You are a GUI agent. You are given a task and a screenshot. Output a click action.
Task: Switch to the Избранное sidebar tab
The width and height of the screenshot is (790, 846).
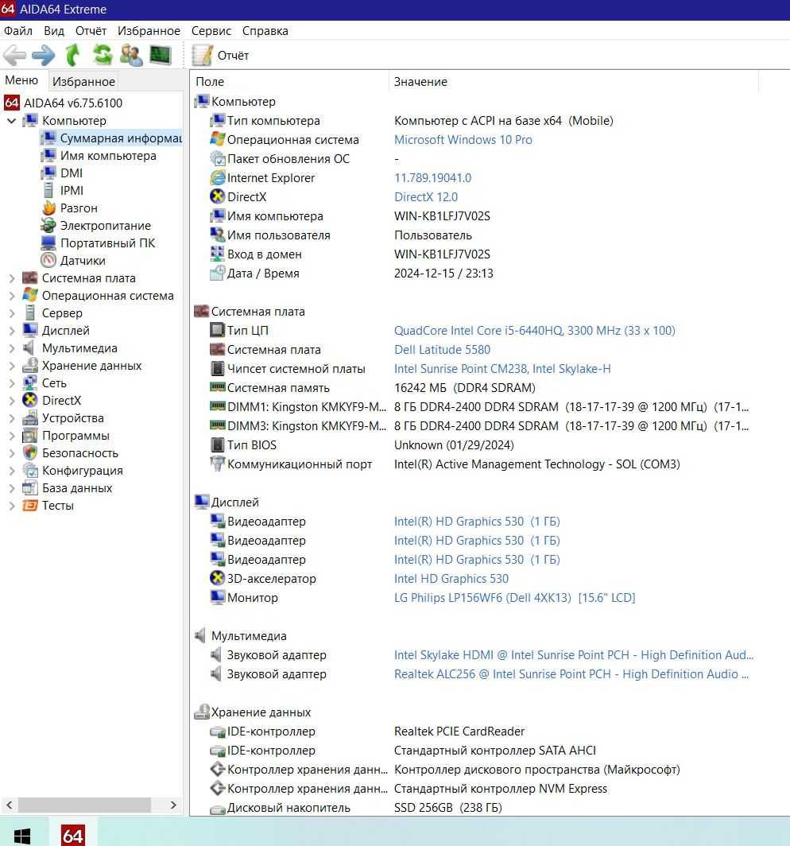point(83,81)
